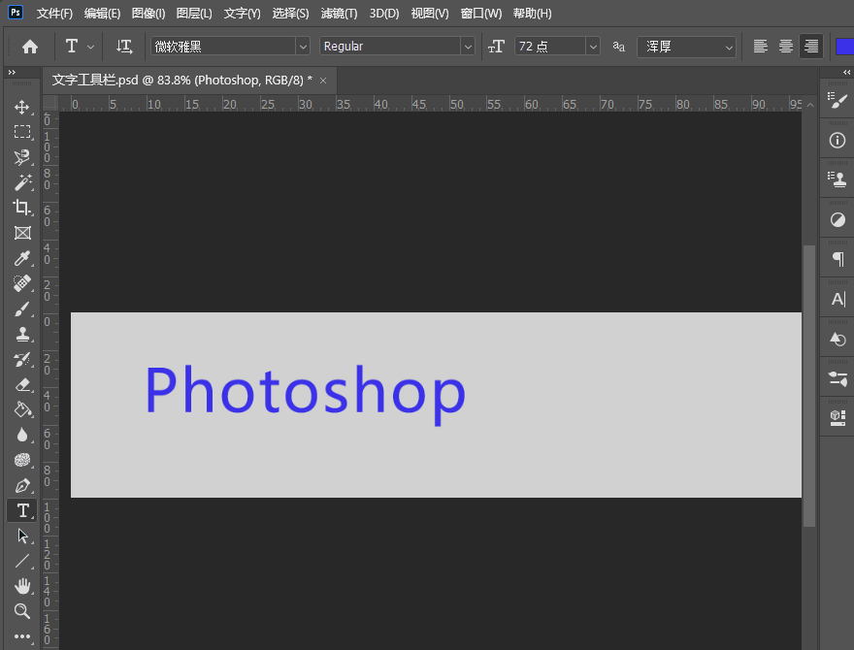
Task: Open the 窗口(W) menu
Action: [481, 14]
